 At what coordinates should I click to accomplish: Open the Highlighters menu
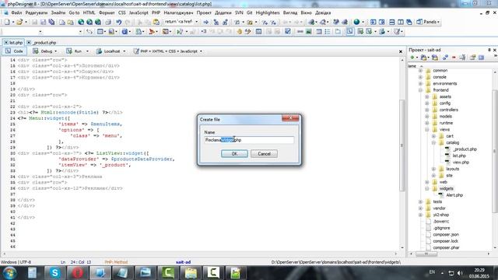268,12
